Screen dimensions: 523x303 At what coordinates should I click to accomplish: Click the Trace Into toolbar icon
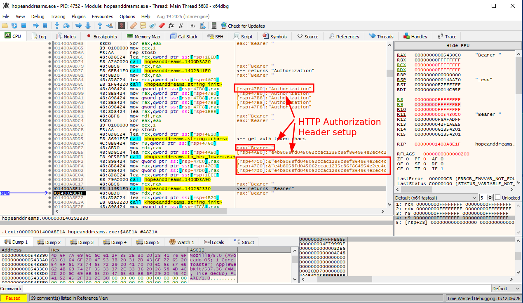(78, 26)
